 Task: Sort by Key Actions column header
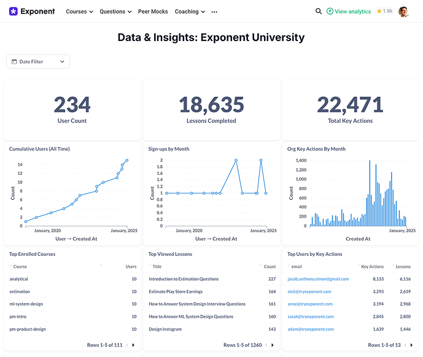pyautogui.click(x=372, y=267)
